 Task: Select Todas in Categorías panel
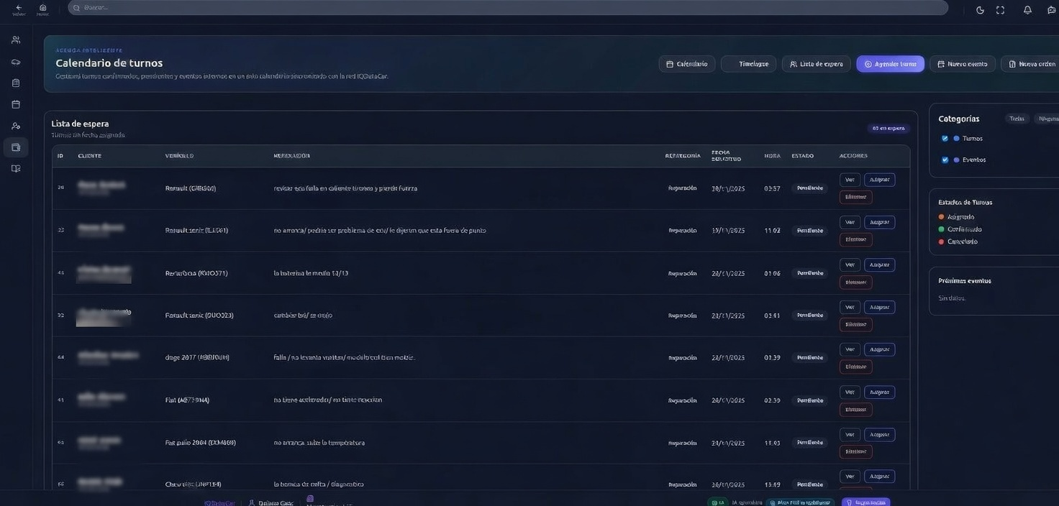(x=1017, y=119)
